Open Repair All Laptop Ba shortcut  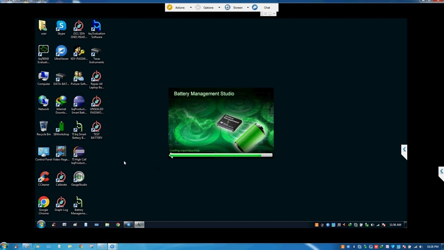click(96, 80)
